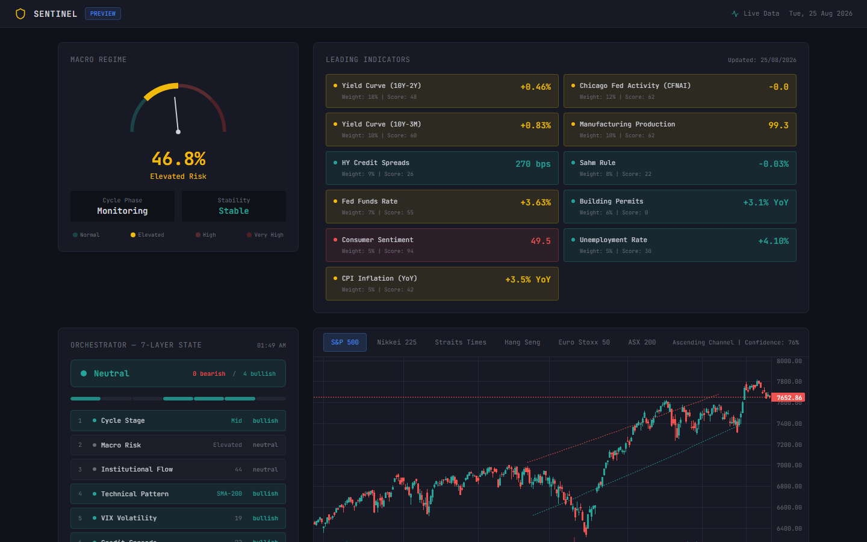This screenshot has height=542, width=867.
Task: Open Yield Curve (10Y-2Y) indicator card
Action: 442,91
